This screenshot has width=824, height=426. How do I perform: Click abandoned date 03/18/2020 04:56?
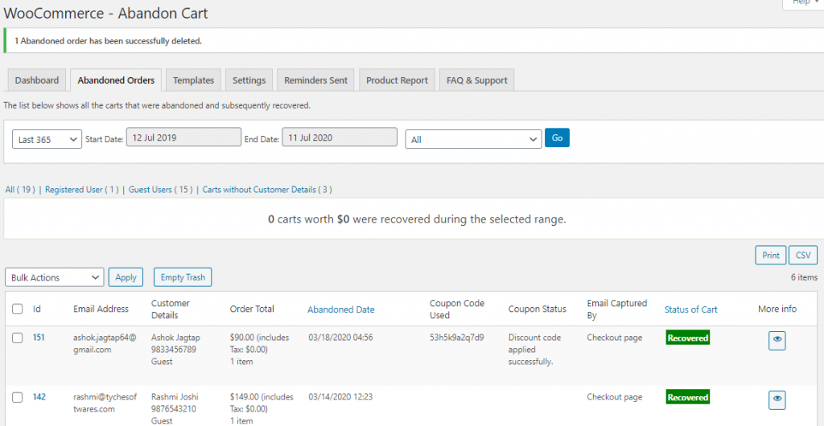click(340, 338)
